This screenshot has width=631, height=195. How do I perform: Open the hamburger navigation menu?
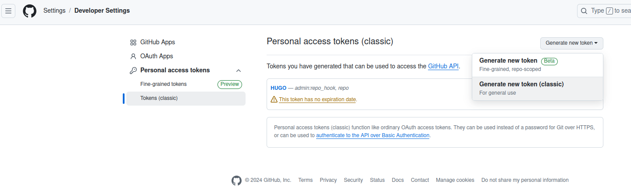(8, 11)
